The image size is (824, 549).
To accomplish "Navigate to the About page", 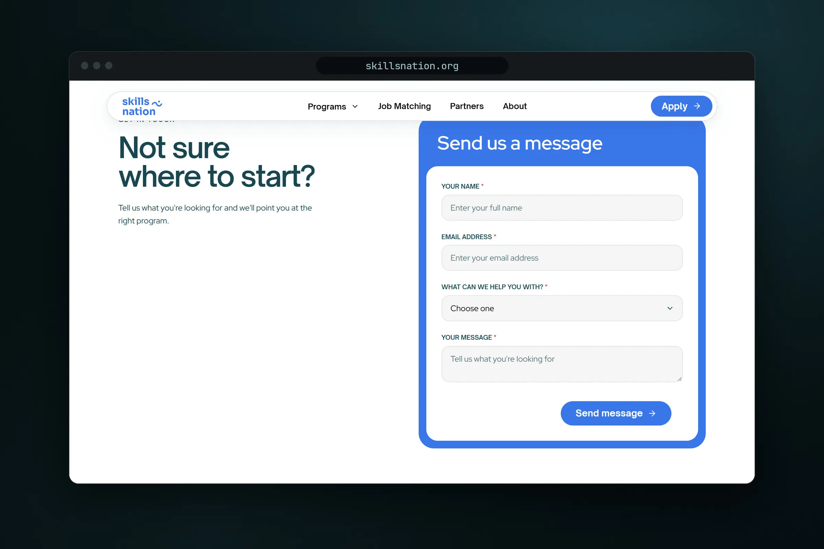I will (x=515, y=106).
